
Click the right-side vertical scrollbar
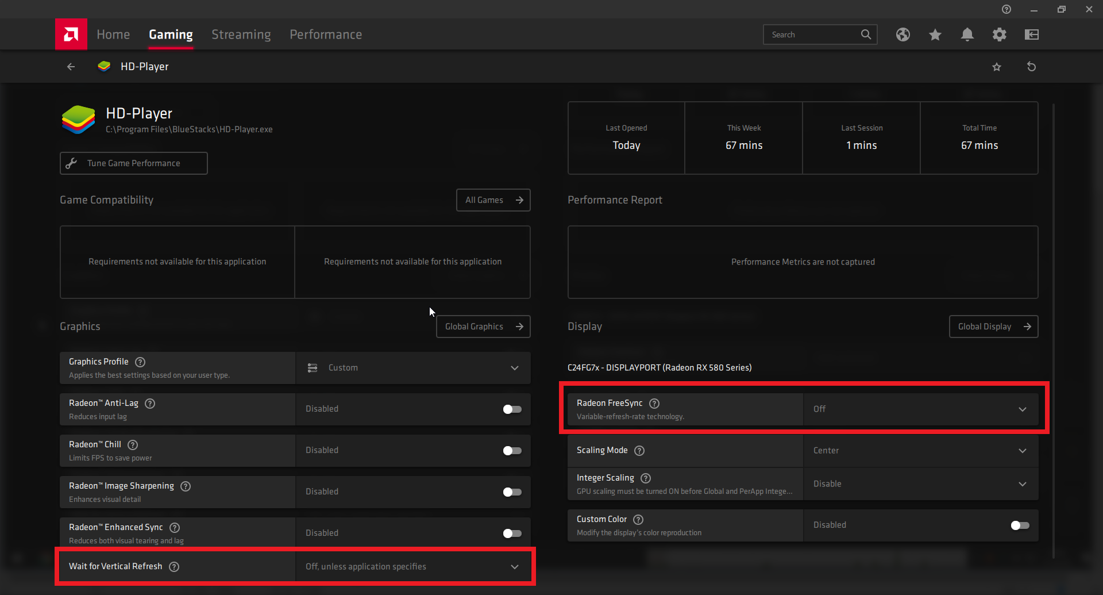pyautogui.click(x=1054, y=331)
